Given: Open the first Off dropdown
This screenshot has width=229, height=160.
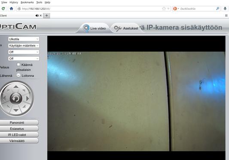Looking at the screenshot, I should click(x=24, y=52).
